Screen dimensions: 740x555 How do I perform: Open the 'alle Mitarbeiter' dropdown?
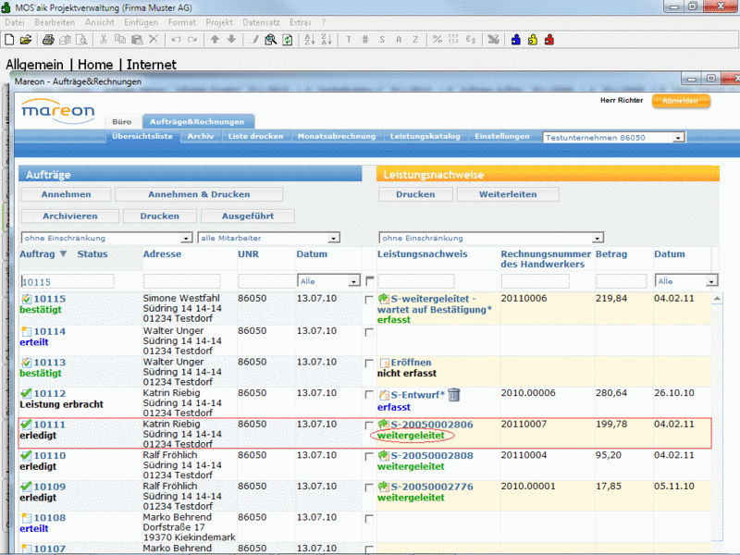pos(269,238)
